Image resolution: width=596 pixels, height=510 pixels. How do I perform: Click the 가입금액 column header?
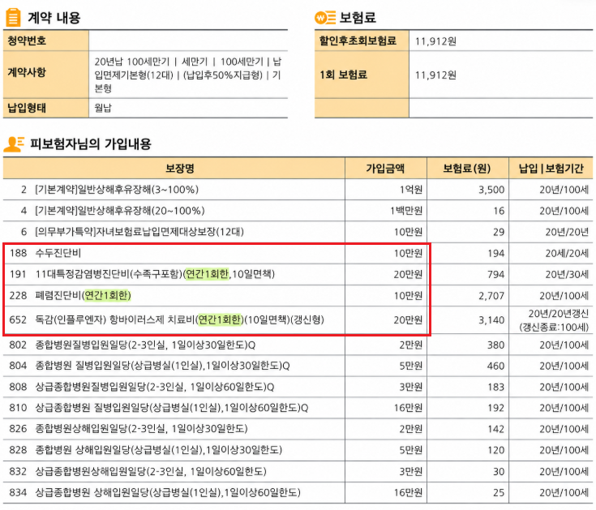point(386,169)
